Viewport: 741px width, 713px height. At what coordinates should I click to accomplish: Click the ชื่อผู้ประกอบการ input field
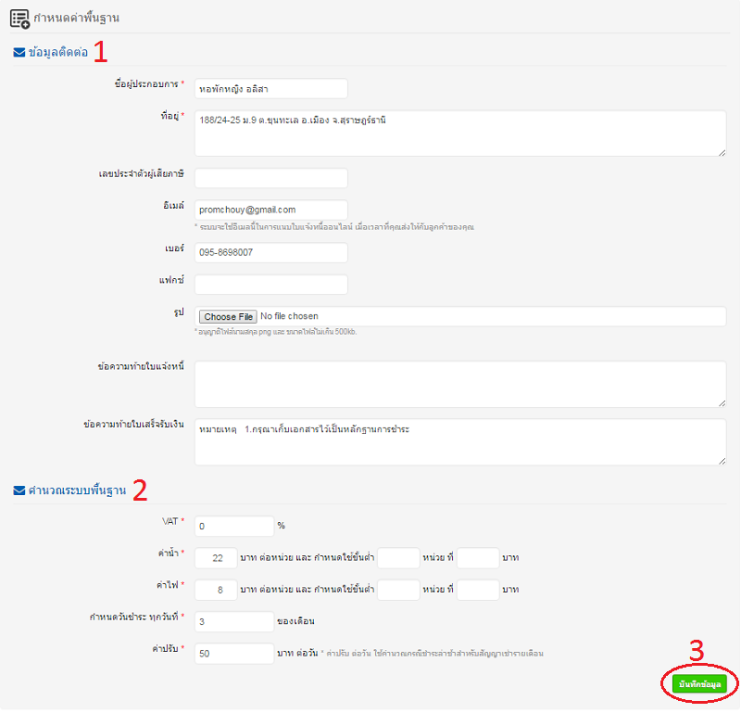pyautogui.click(x=271, y=89)
